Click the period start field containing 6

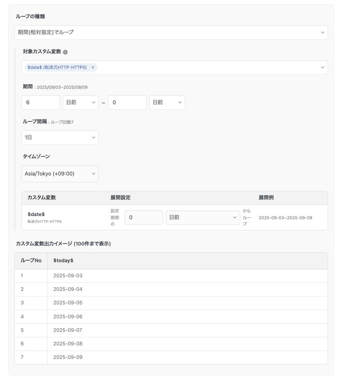point(41,102)
